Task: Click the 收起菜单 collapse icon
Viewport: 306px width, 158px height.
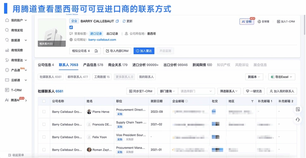Action: coord(9,155)
